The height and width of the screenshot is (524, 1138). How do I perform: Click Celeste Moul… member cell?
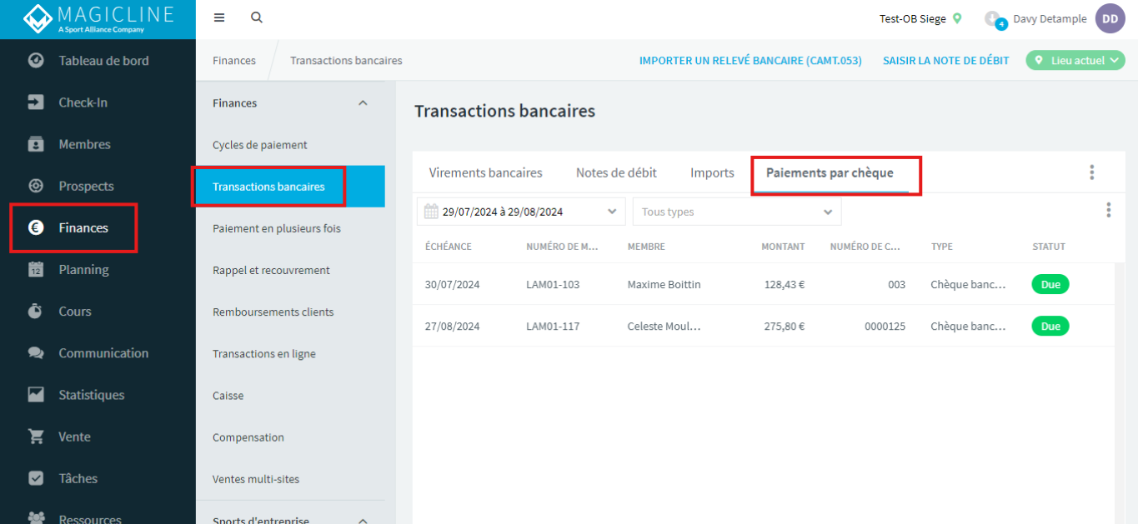coord(664,326)
